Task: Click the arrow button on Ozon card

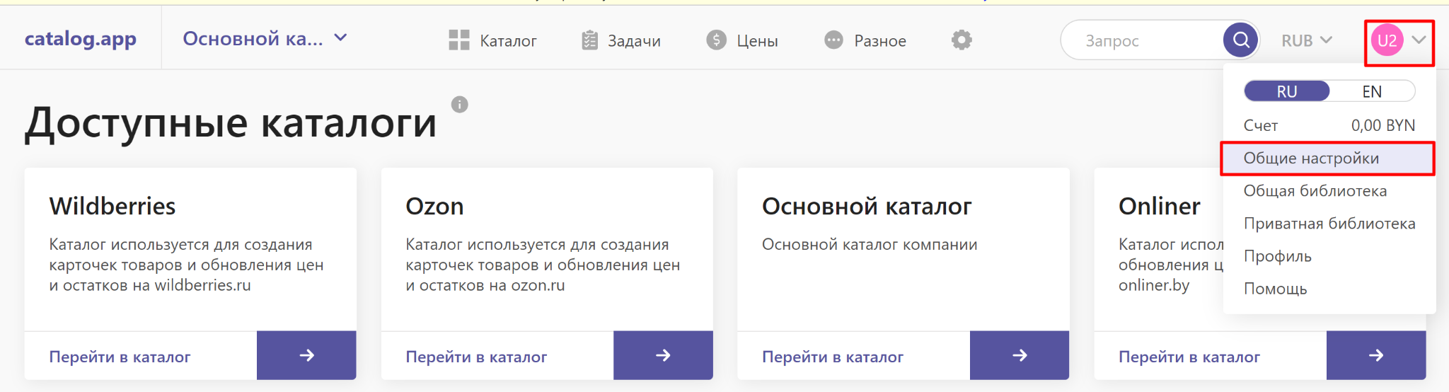Action: coord(663,355)
